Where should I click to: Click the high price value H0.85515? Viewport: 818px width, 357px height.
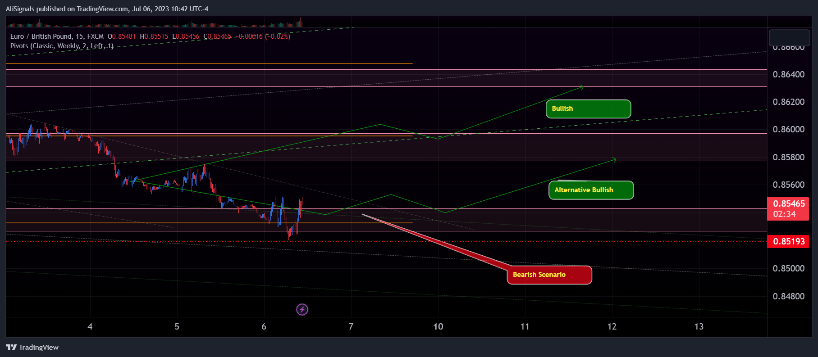154,36
